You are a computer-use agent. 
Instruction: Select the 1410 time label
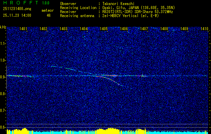coord(204,28)
